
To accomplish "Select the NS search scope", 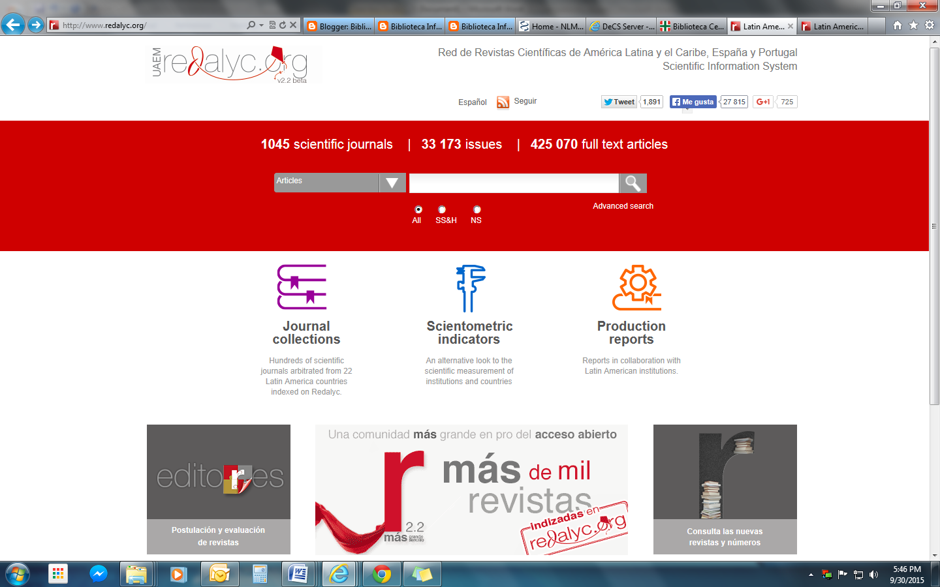I will coord(476,209).
